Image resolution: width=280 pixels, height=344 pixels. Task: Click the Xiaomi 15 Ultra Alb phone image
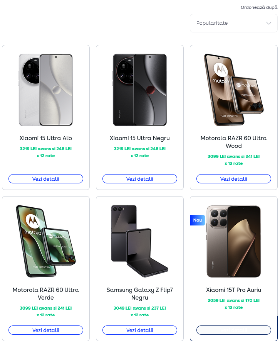pyautogui.click(x=46, y=90)
